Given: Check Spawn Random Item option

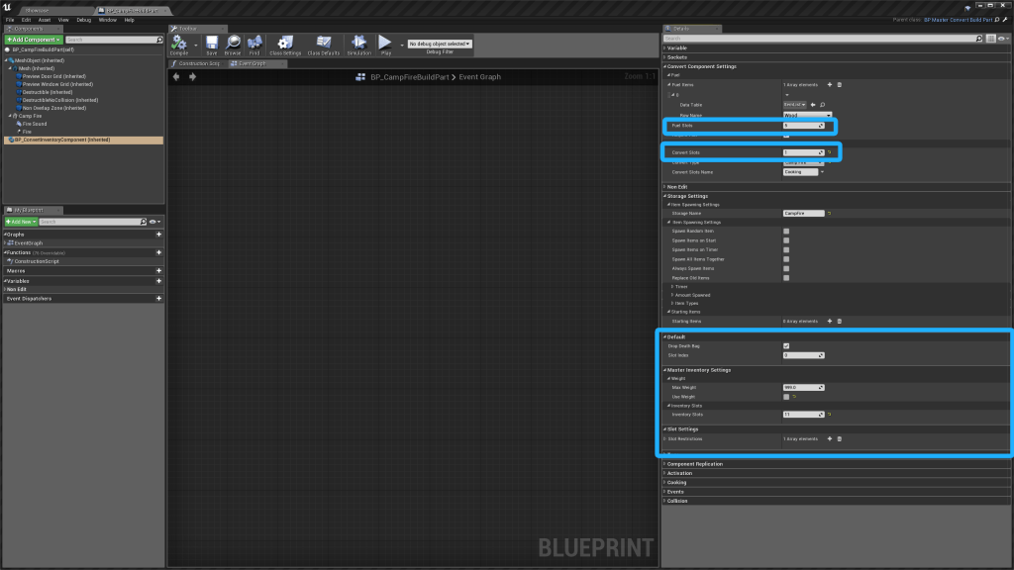Looking at the screenshot, I should pos(786,231).
